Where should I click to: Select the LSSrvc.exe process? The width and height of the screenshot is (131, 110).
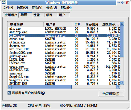tap(64, 63)
